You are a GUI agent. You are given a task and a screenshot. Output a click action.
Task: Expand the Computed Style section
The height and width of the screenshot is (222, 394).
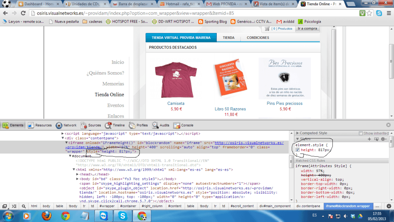(x=298, y=133)
